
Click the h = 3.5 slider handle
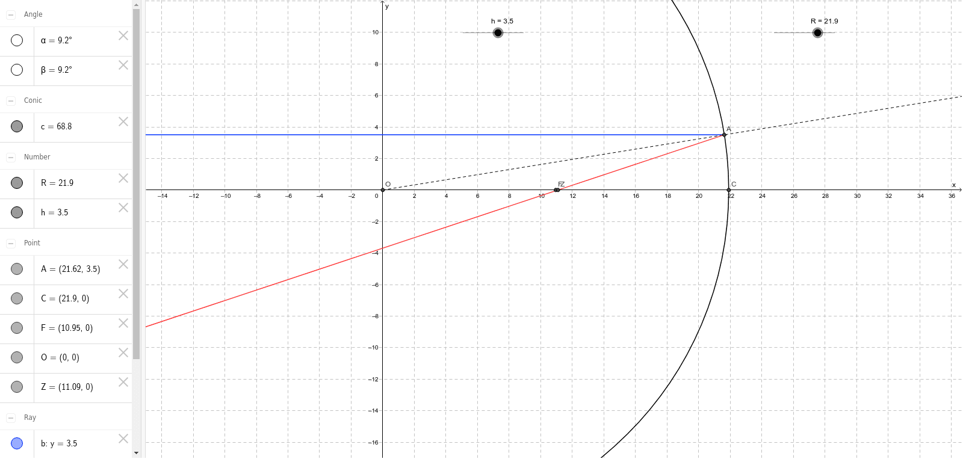click(x=498, y=32)
